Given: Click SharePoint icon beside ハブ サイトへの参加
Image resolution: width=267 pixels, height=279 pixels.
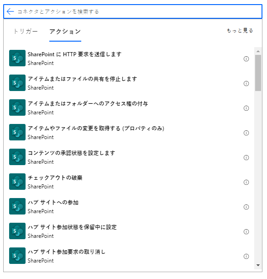Looking at the screenshot, I should pyautogui.click(x=17, y=207).
